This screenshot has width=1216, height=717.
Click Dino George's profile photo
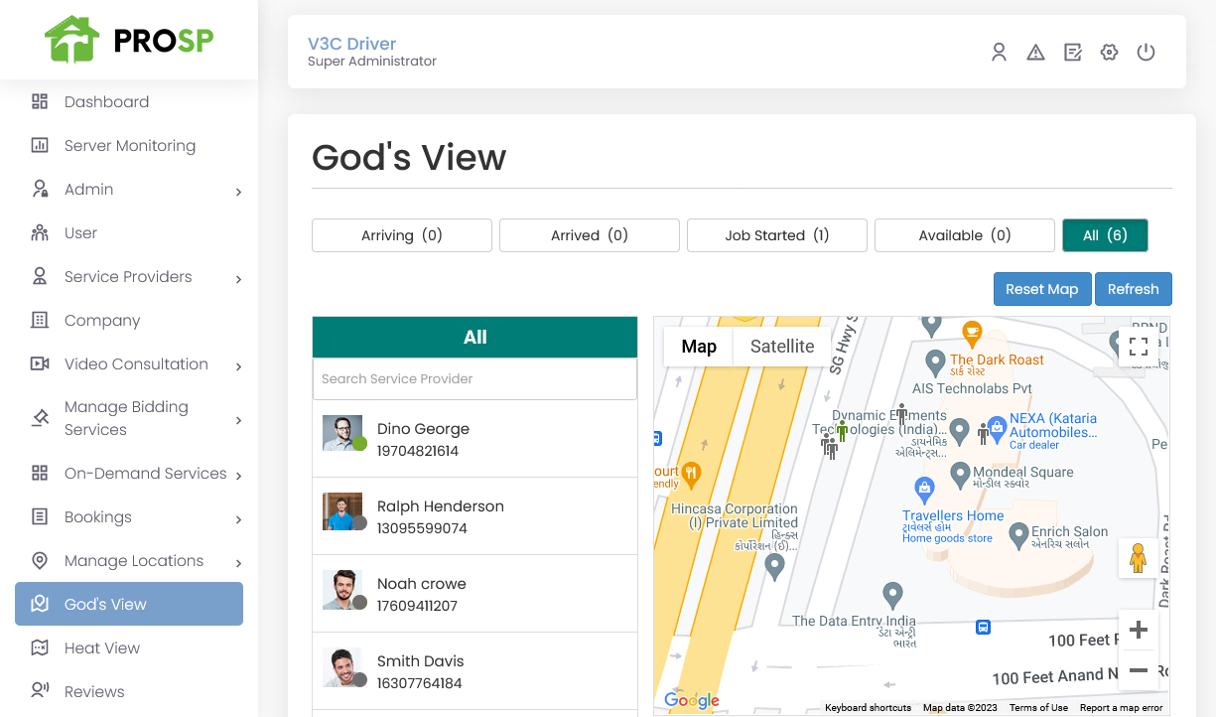coord(342,433)
